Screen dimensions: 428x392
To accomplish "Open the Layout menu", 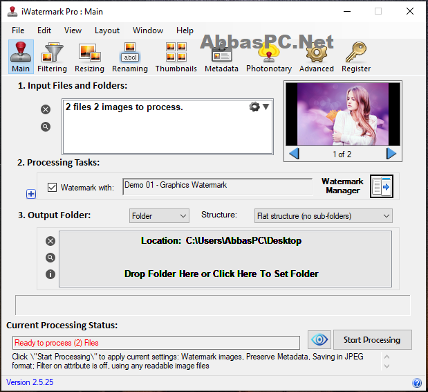I will (107, 30).
